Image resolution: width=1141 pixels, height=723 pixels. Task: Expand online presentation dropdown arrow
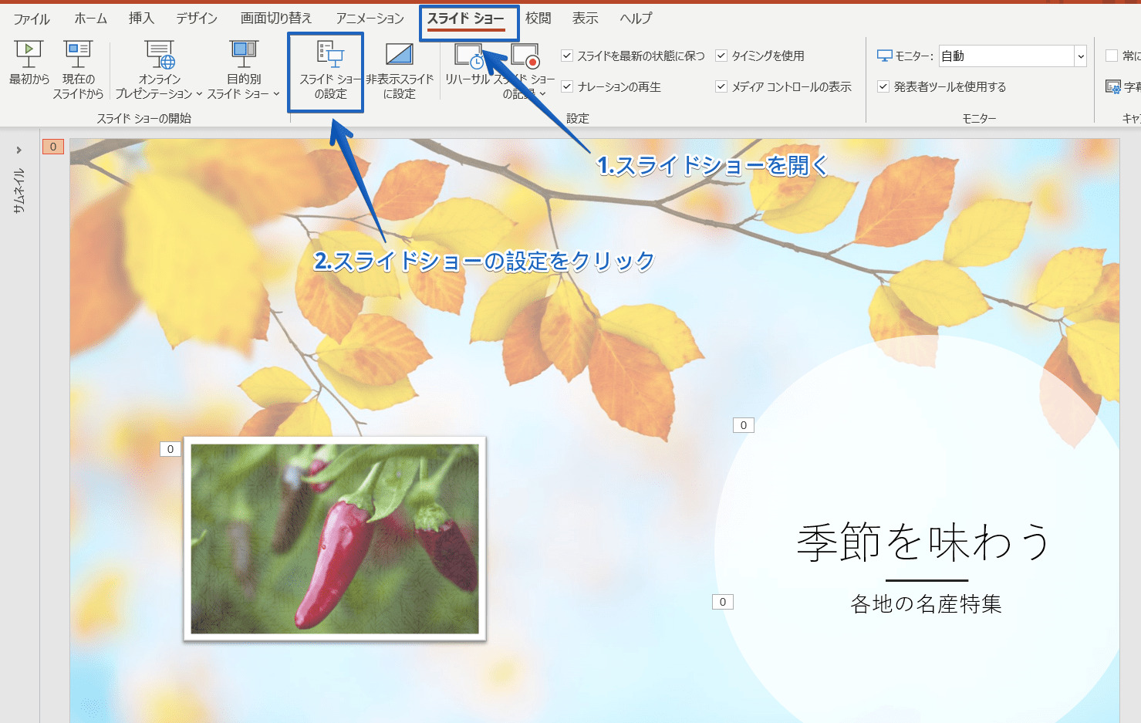coord(199,94)
